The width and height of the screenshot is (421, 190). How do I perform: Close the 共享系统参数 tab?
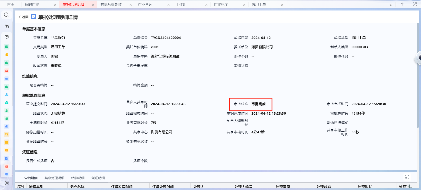coord(131,5)
